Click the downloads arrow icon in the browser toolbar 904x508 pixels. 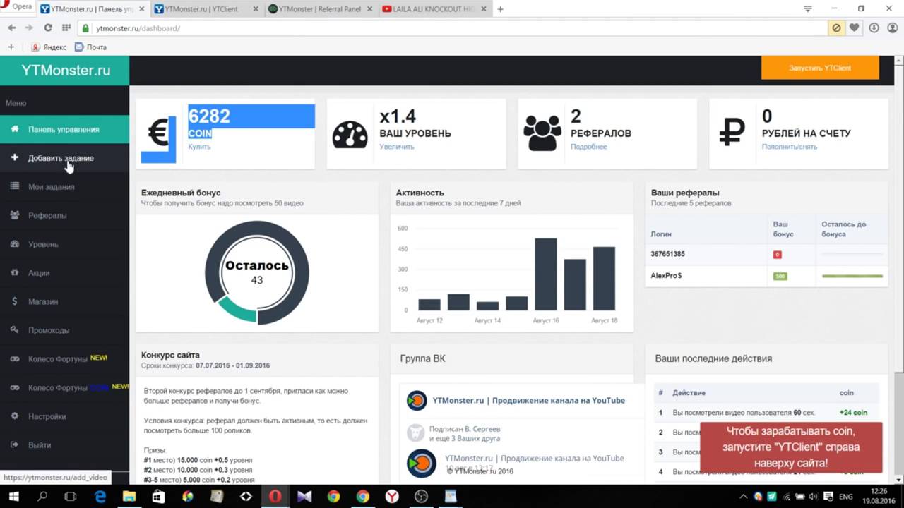point(874,28)
